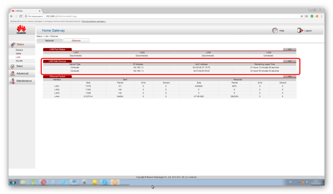Open the Chrome three-dot menu
The height and width of the screenshot is (194, 333).
point(322,16)
